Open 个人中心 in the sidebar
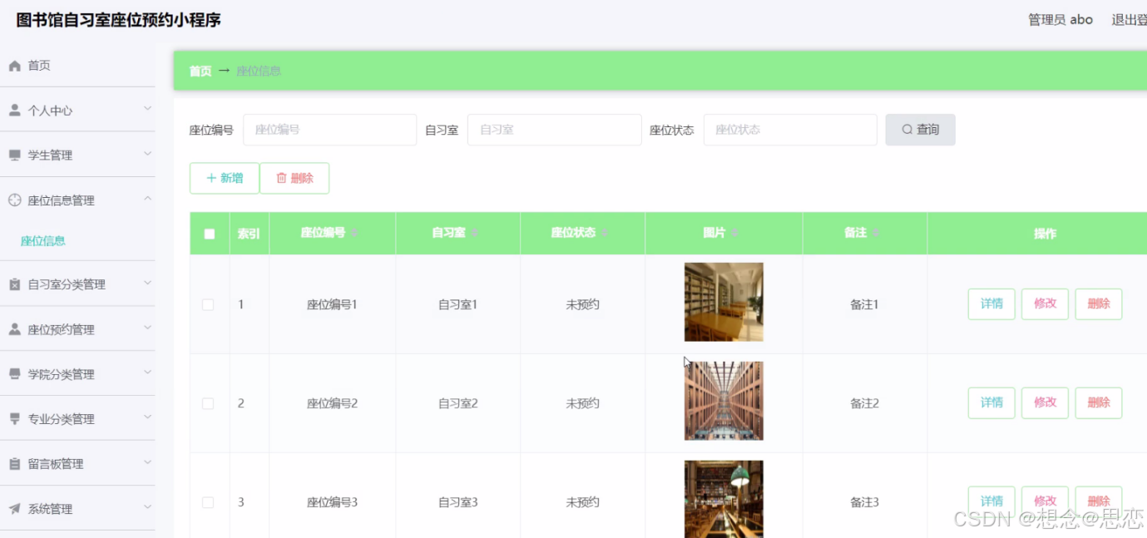This screenshot has width=1147, height=538. (x=77, y=110)
